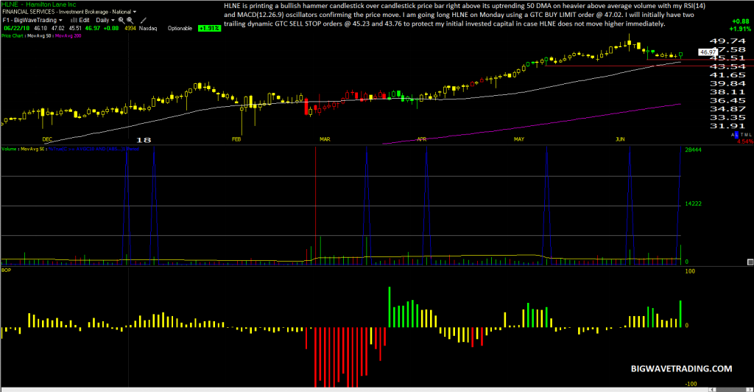Click the Edit chart button

[x=84, y=20]
